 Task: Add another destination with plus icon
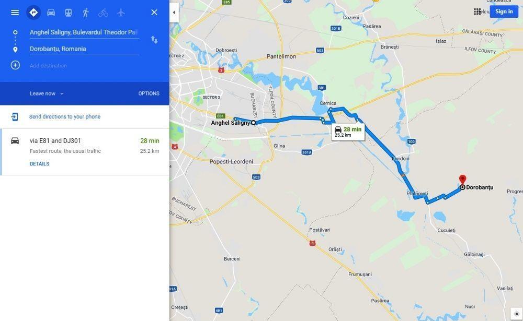point(15,65)
